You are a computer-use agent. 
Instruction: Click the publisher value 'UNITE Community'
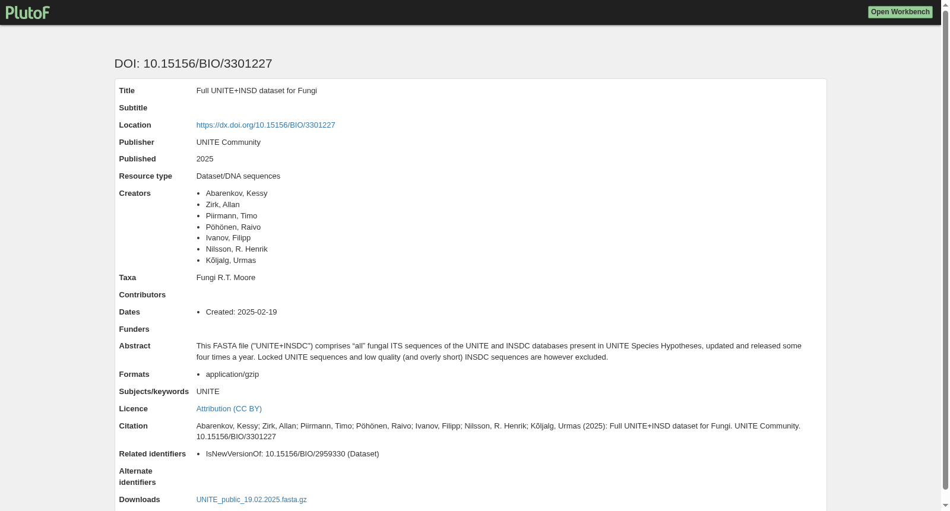229,142
